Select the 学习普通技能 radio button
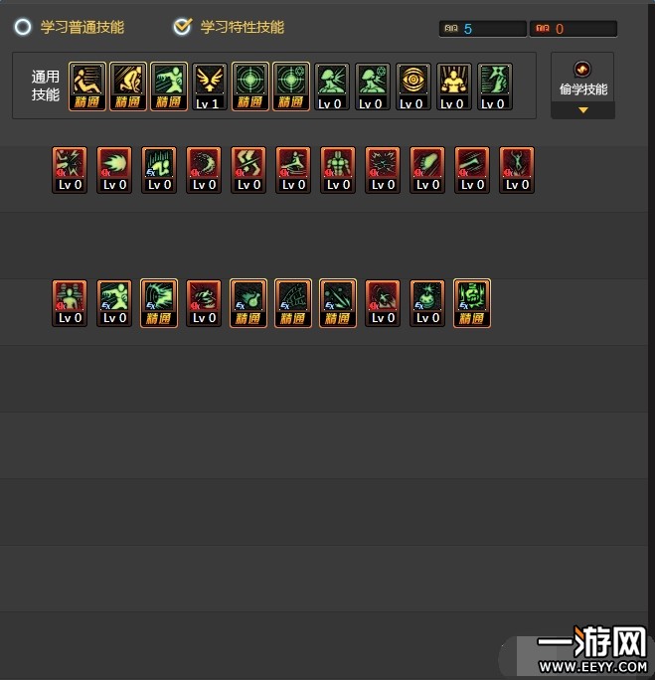Image resolution: width=655 pixels, height=680 pixels. [23, 27]
